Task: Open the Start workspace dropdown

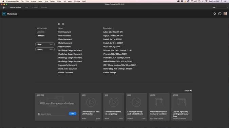Action: point(220,7)
